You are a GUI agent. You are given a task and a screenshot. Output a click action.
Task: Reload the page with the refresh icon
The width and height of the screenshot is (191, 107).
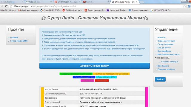(6, 6)
